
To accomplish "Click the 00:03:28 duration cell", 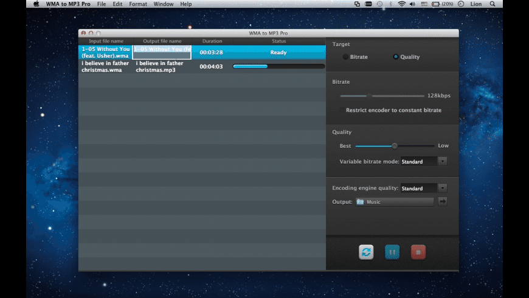I will (211, 52).
